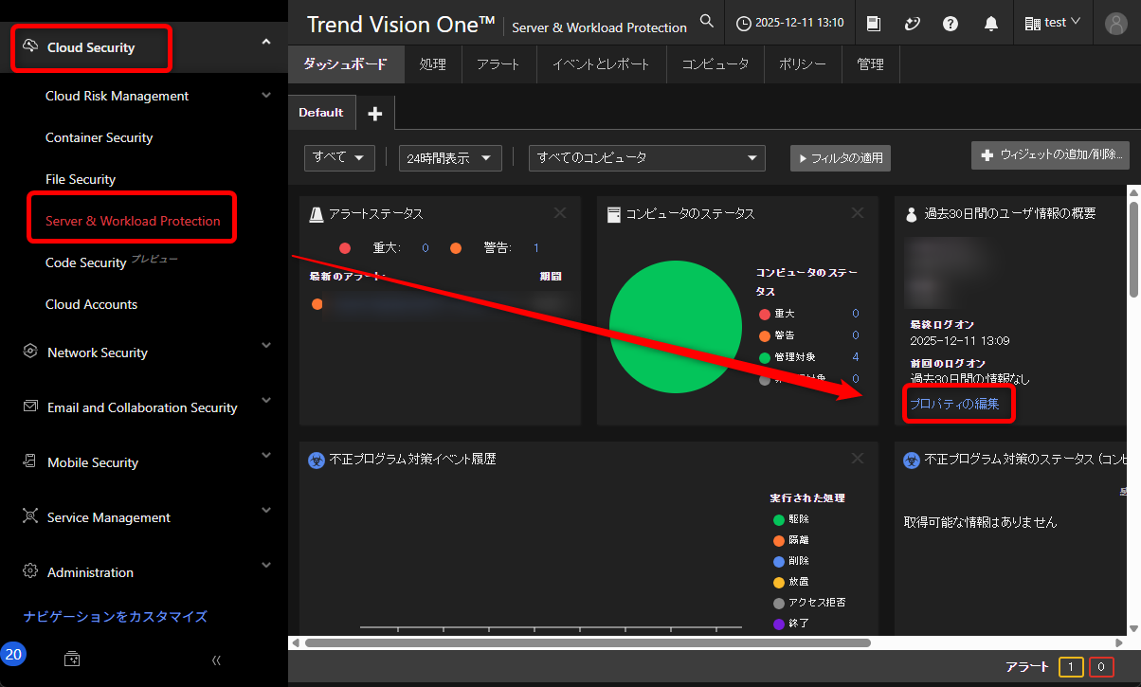This screenshot has height=687, width=1141.
Task: Click the Cloud Security cloud icon
Action: [x=29, y=46]
